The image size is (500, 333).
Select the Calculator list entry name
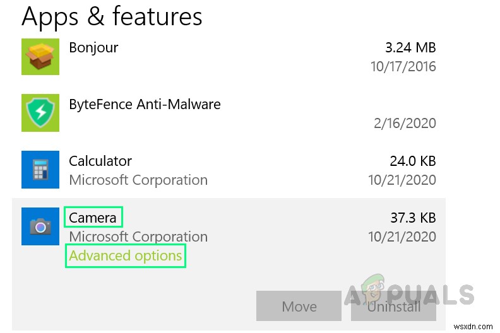tap(100, 161)
